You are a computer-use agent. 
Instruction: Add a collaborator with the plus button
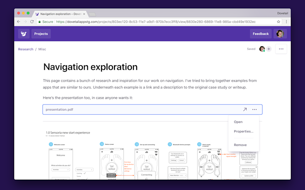[269, 49]
